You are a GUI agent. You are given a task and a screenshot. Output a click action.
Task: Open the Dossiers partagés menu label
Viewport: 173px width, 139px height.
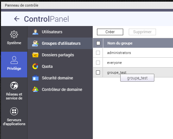point(58,55)
